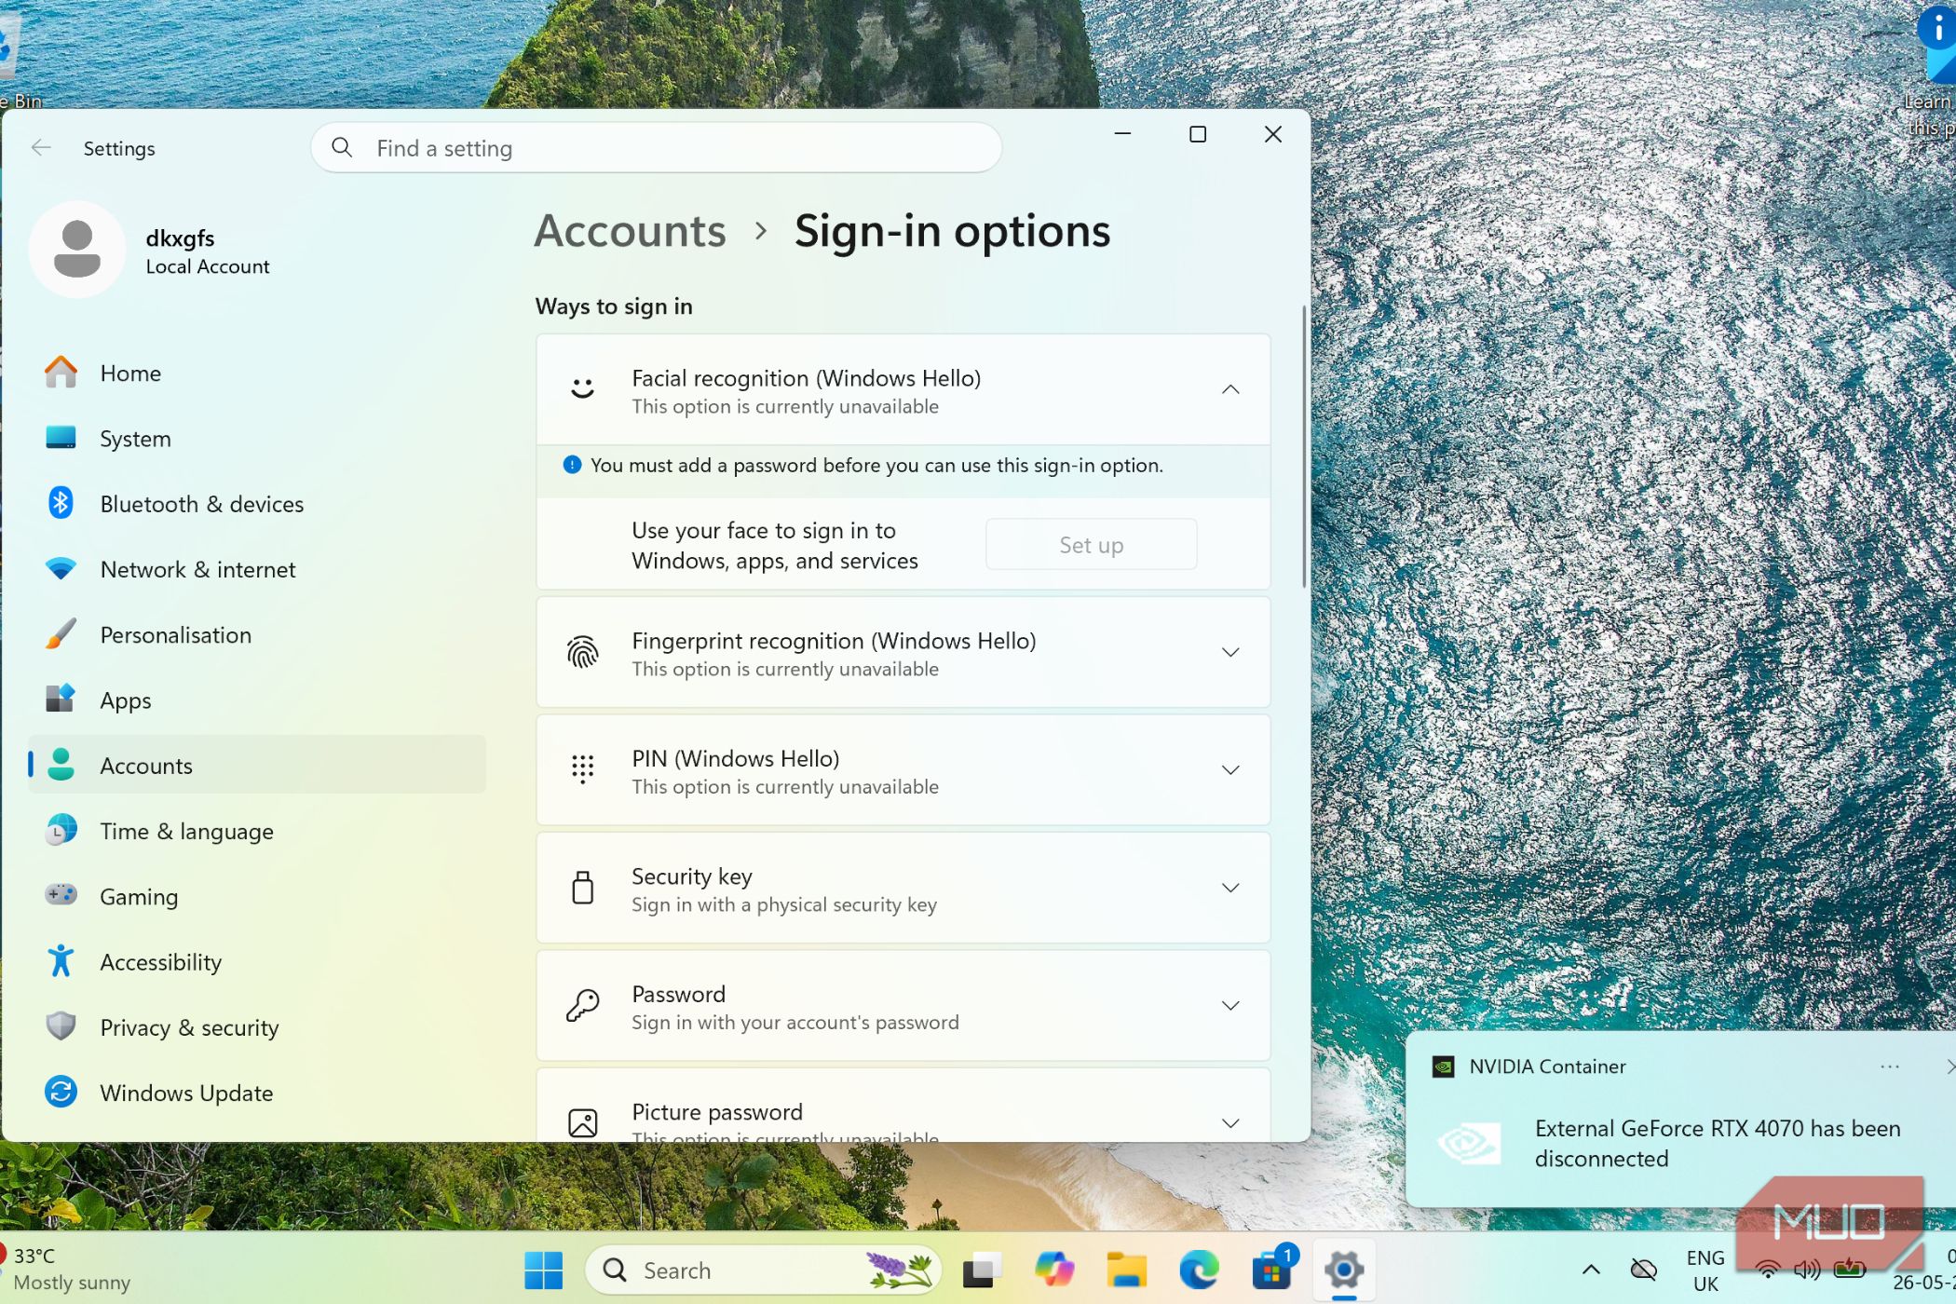Screen dimensions: 1956x1304
Task: Open Gaming settings
Action: [x=257, y=897]
